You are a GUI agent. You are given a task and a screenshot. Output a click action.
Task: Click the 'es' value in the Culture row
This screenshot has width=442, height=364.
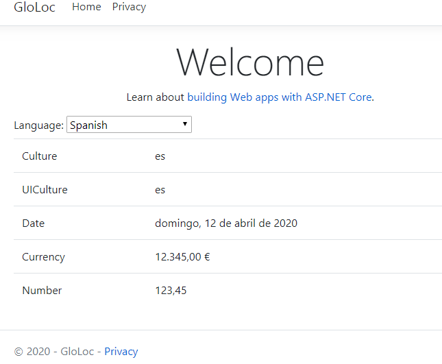(160, 156)
